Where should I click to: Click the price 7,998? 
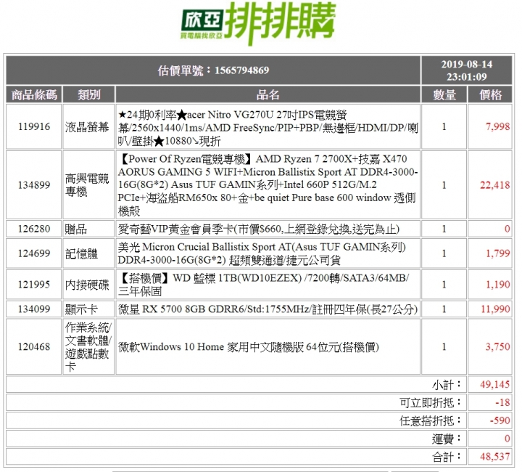(x=497, y=126)
